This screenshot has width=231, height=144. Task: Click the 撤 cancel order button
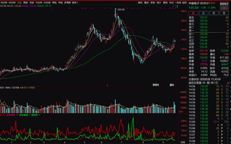[x=214, y=13]
